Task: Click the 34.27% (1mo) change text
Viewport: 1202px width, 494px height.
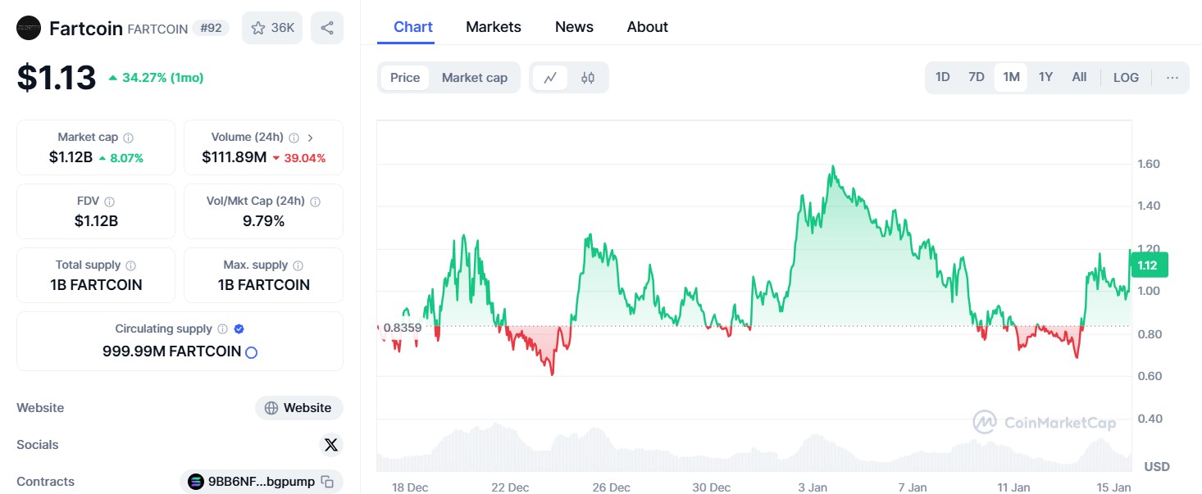Action: click(x=162, y=78)
